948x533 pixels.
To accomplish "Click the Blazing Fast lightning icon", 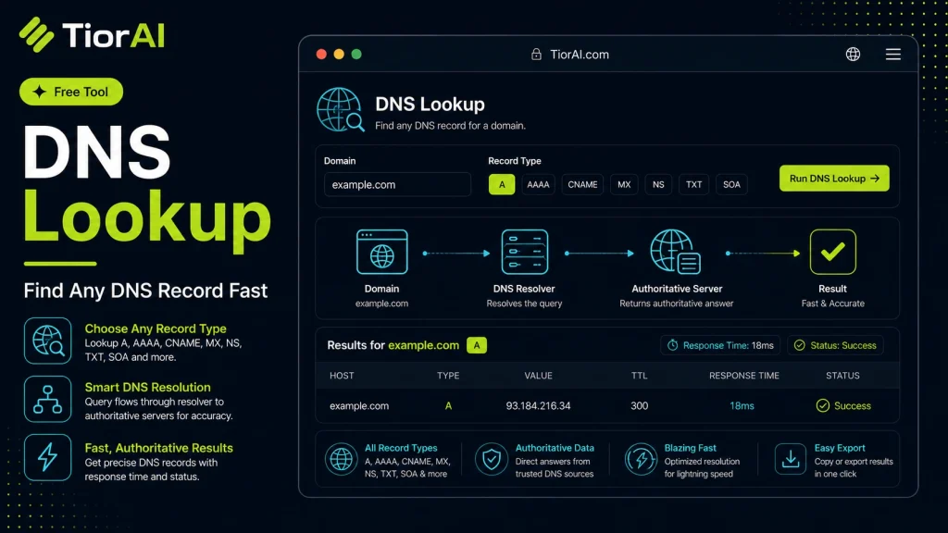I will 641,459.
